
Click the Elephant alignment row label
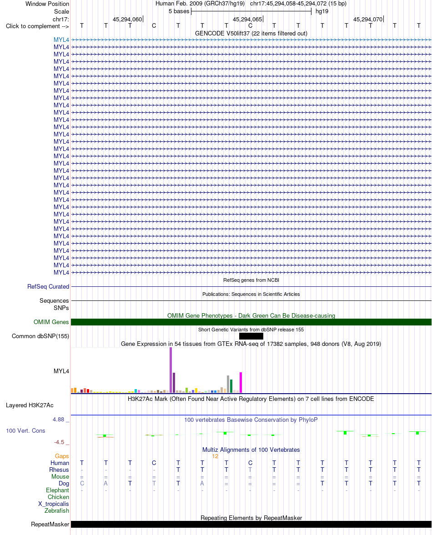57,490
